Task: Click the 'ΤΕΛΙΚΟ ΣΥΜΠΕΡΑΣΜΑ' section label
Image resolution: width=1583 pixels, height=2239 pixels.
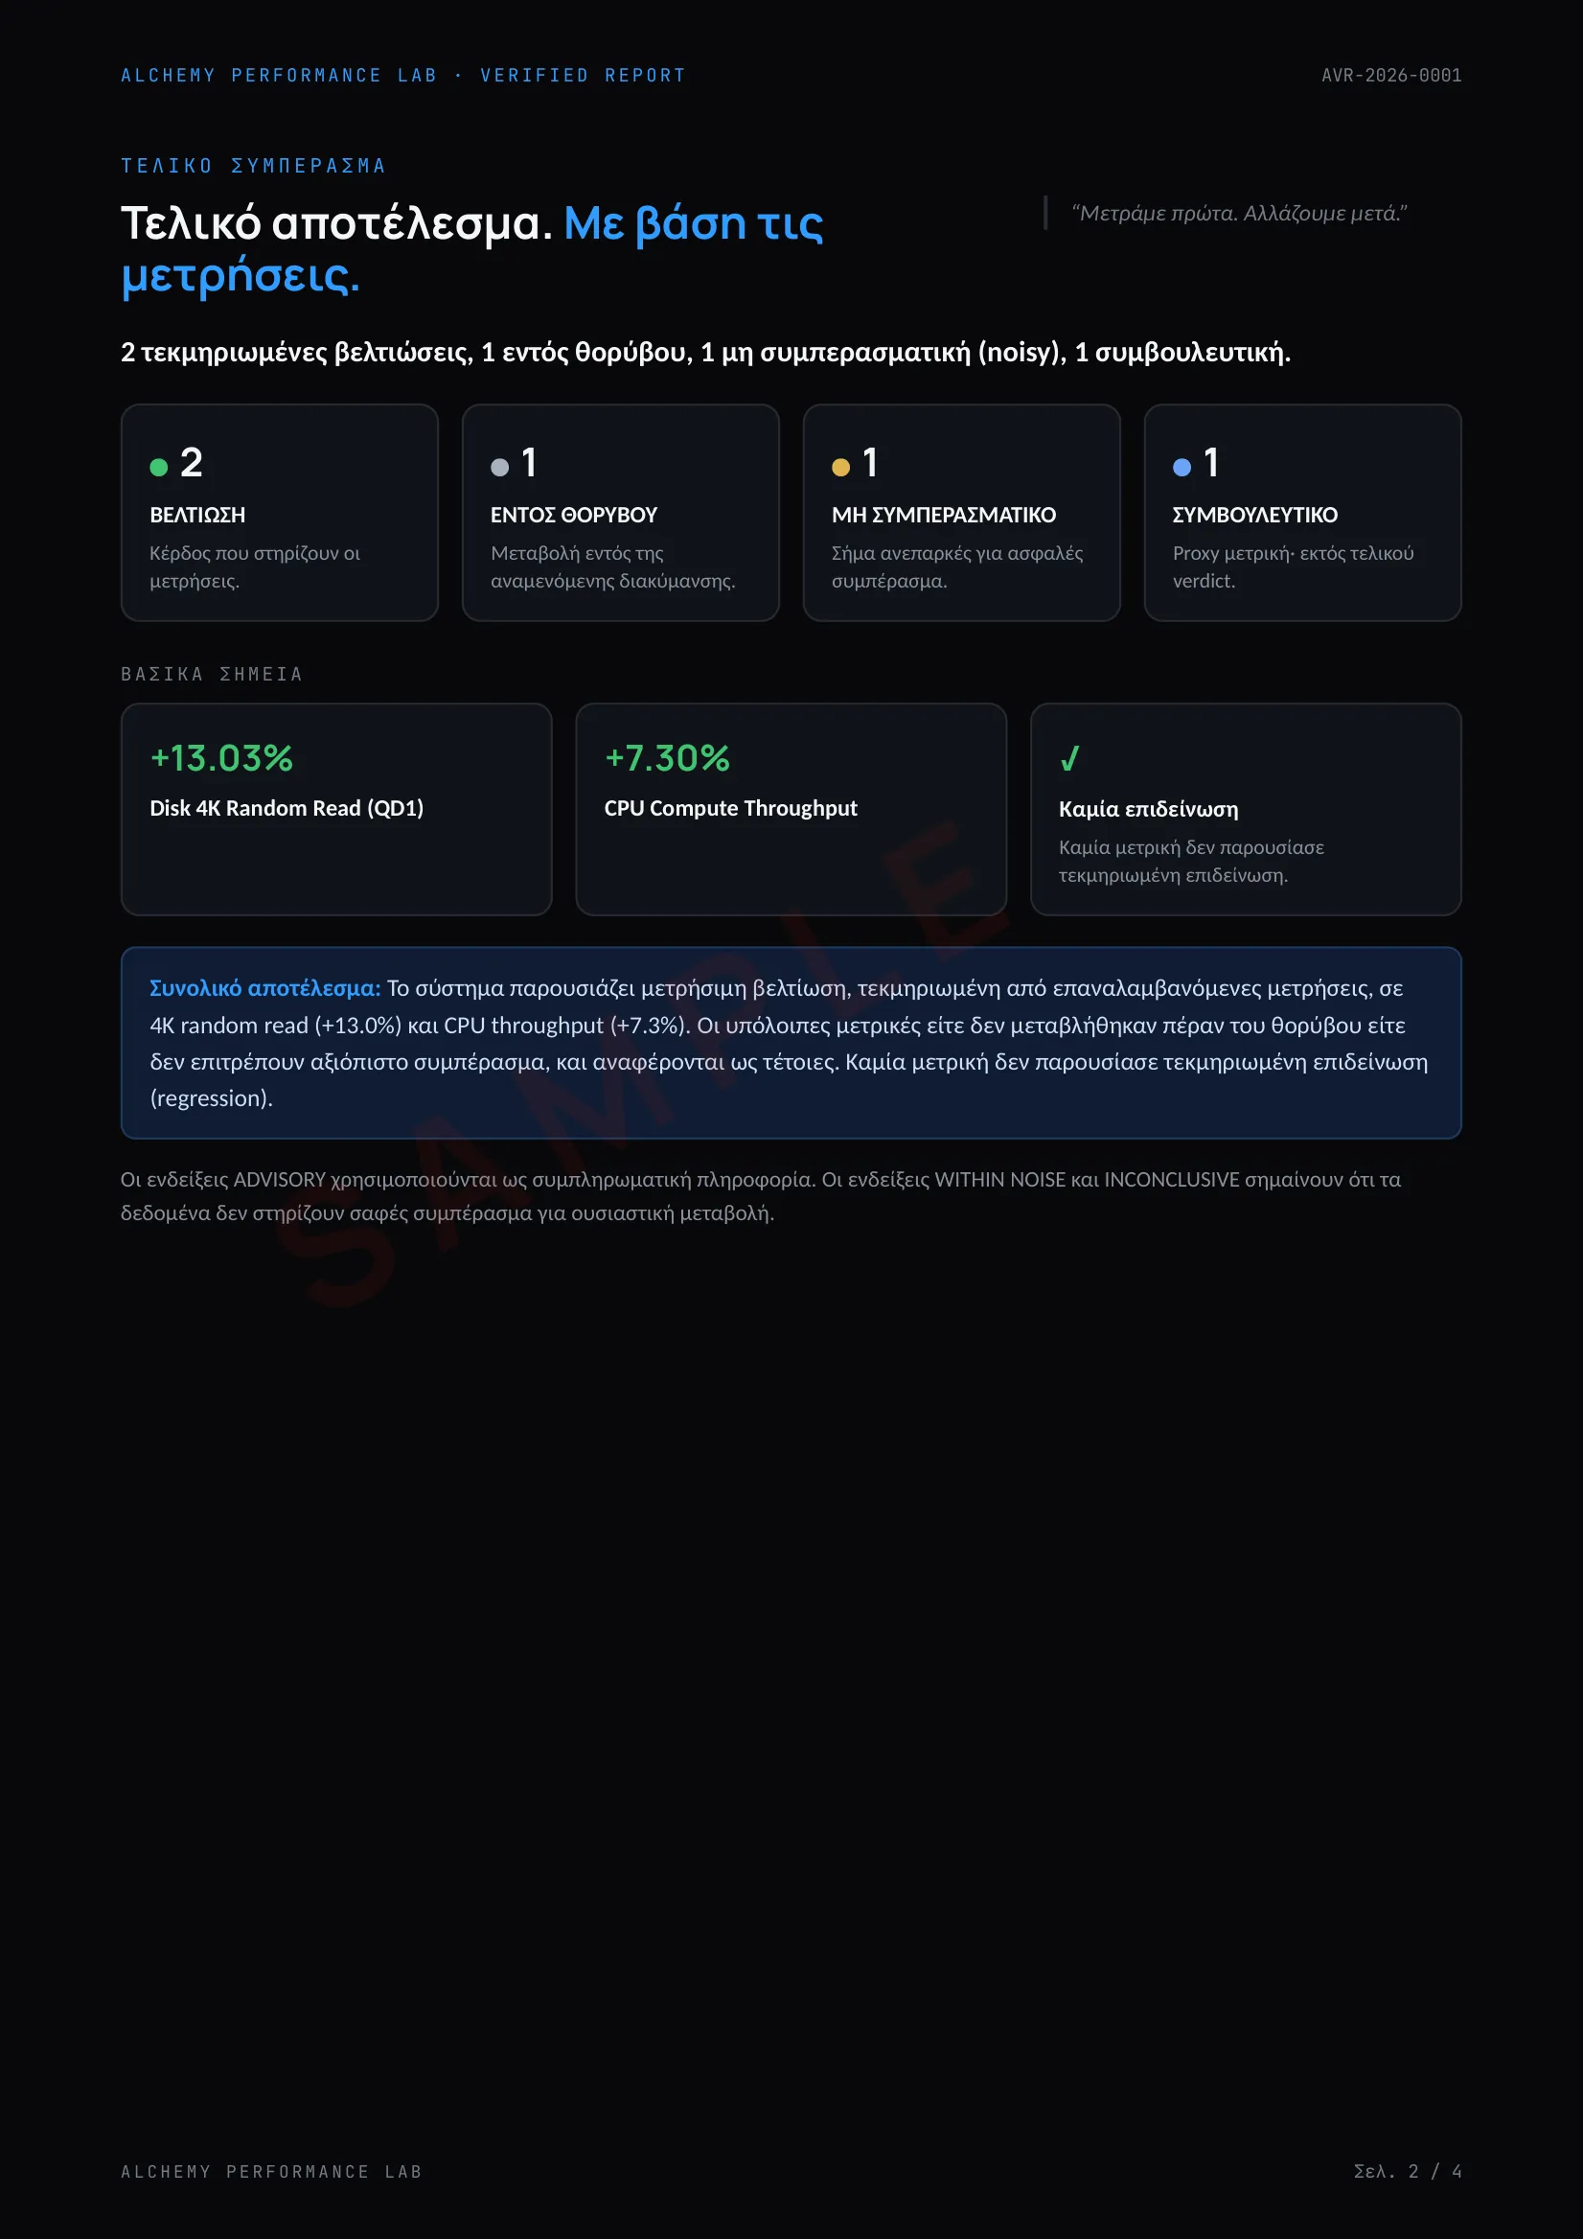Action: 253,166
